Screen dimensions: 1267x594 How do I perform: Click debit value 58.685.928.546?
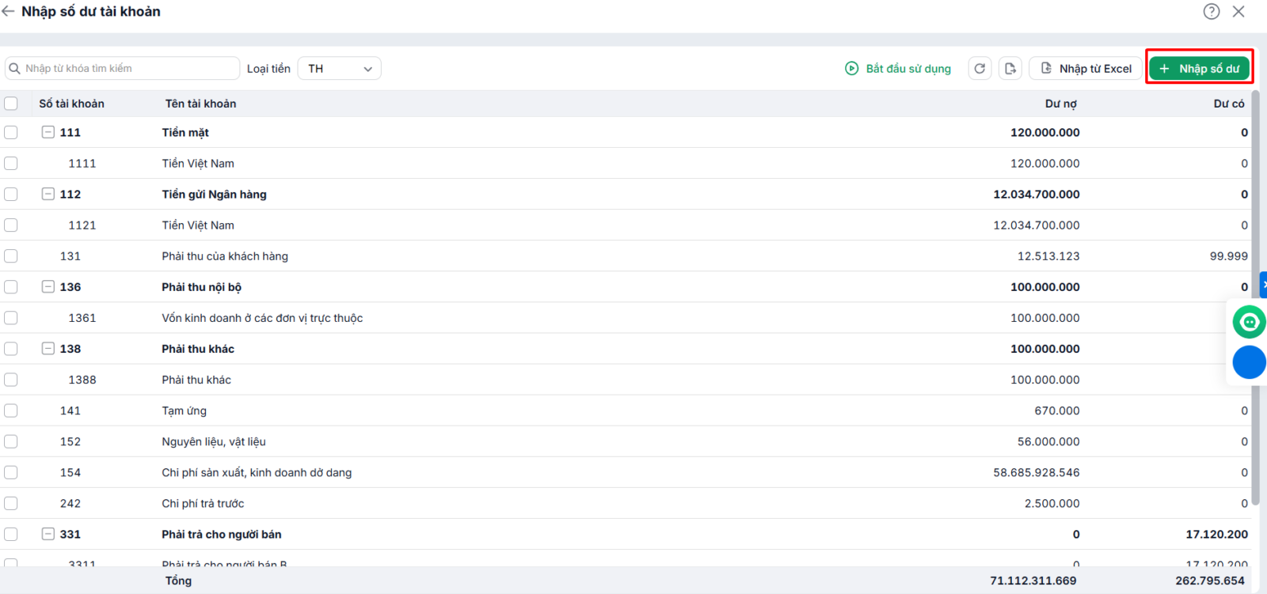tap(1037, 472)
